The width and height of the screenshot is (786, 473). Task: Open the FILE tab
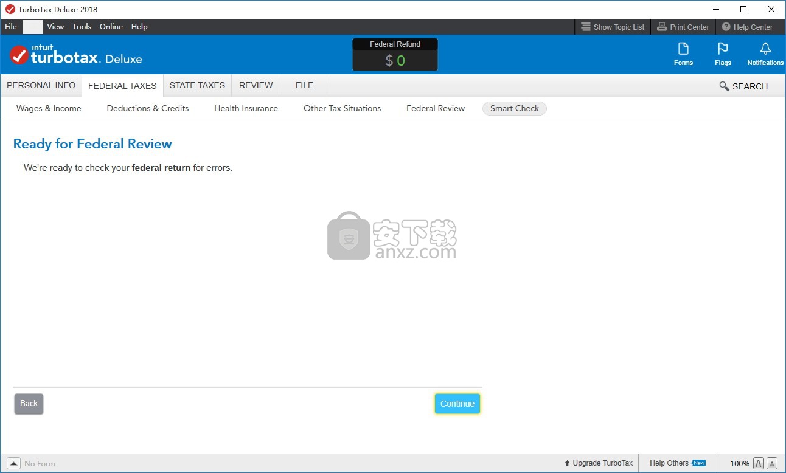pyautogui.click(x=304, y=86)
